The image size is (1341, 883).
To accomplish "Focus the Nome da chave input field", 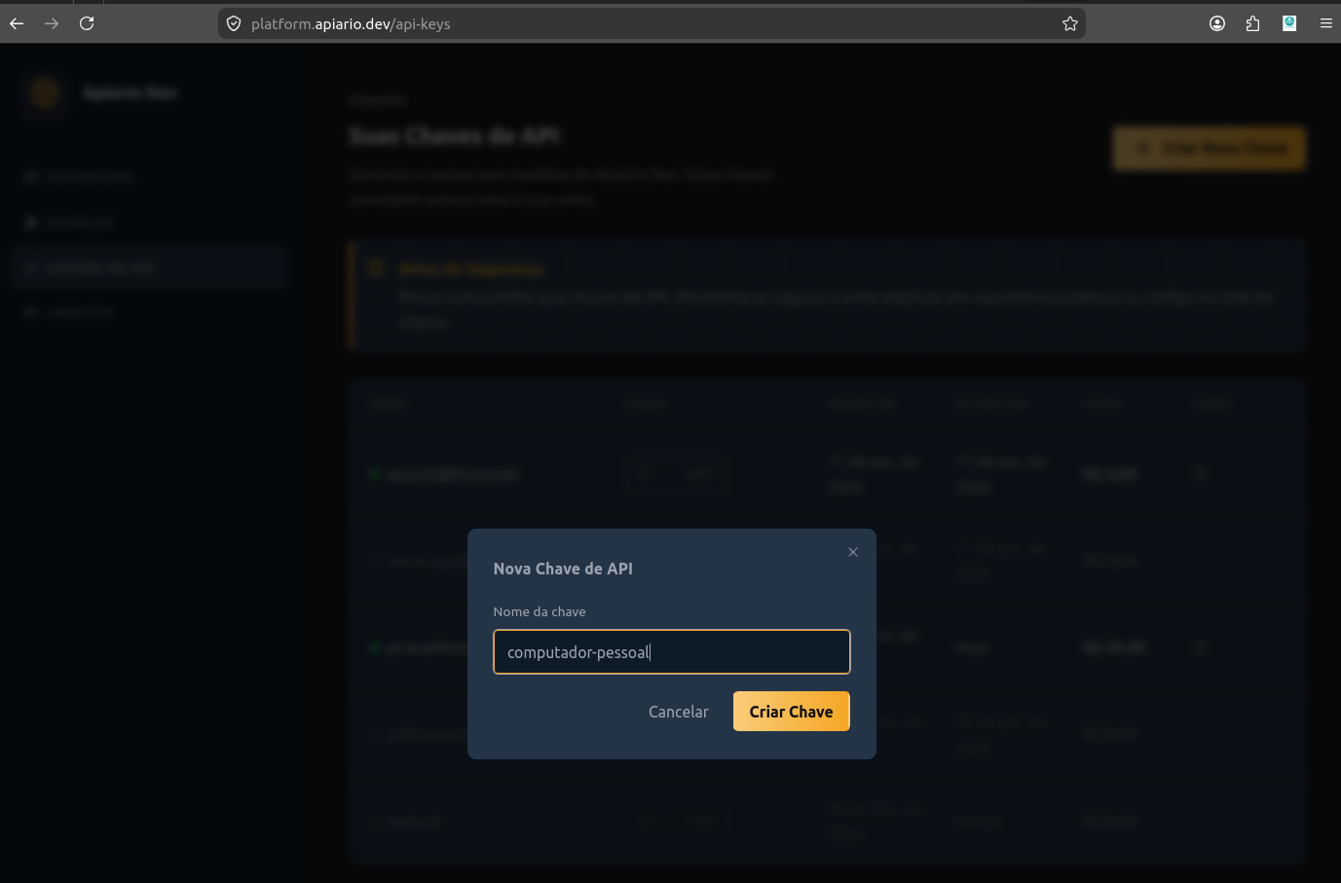I will pos(672,651).
